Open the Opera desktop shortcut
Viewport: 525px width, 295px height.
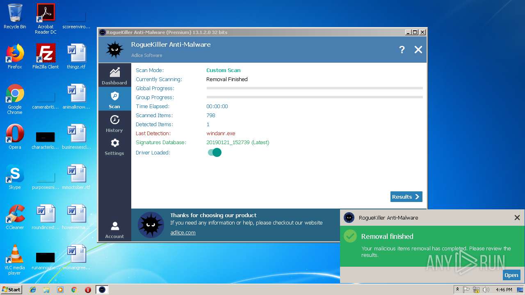[x=15, y=137]
